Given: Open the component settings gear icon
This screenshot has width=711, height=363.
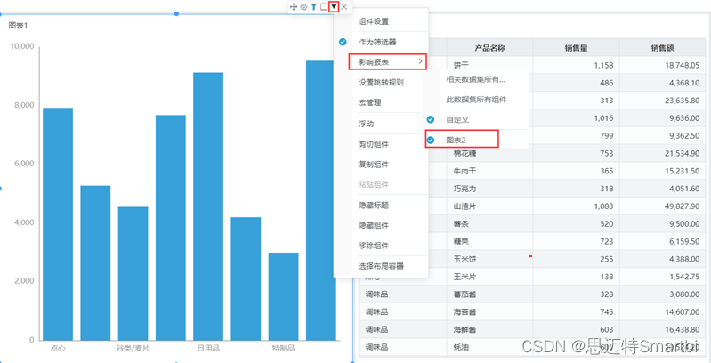Looking at the screenshot, I should pyautogui.click(x=303, y=7).
